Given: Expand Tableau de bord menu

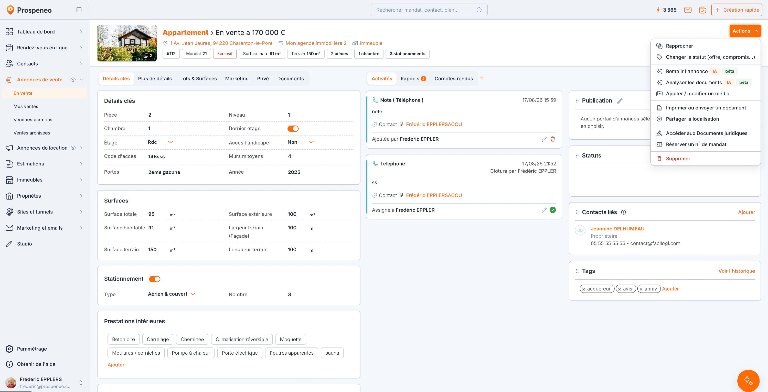Looking at the screenshot, I should (81, 31).
